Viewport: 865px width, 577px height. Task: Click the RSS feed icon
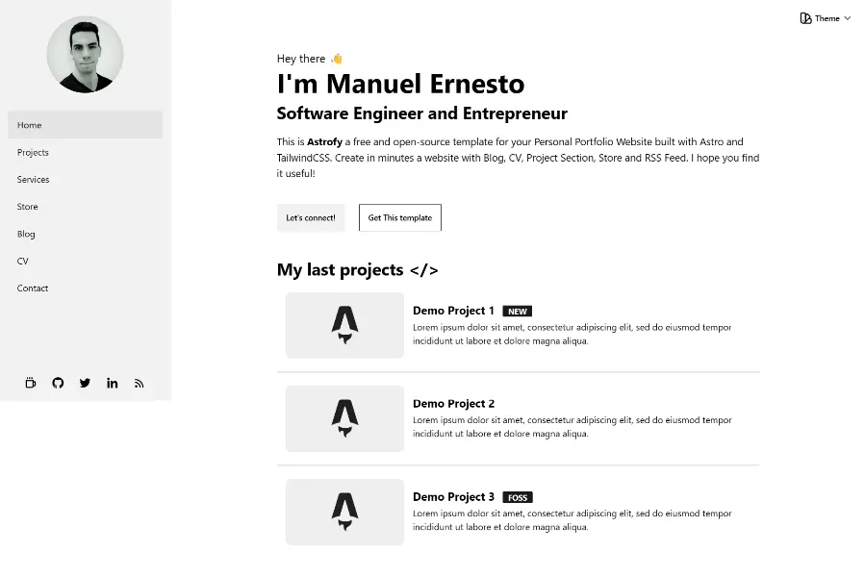pyautogui.click(x=140, y=383)
